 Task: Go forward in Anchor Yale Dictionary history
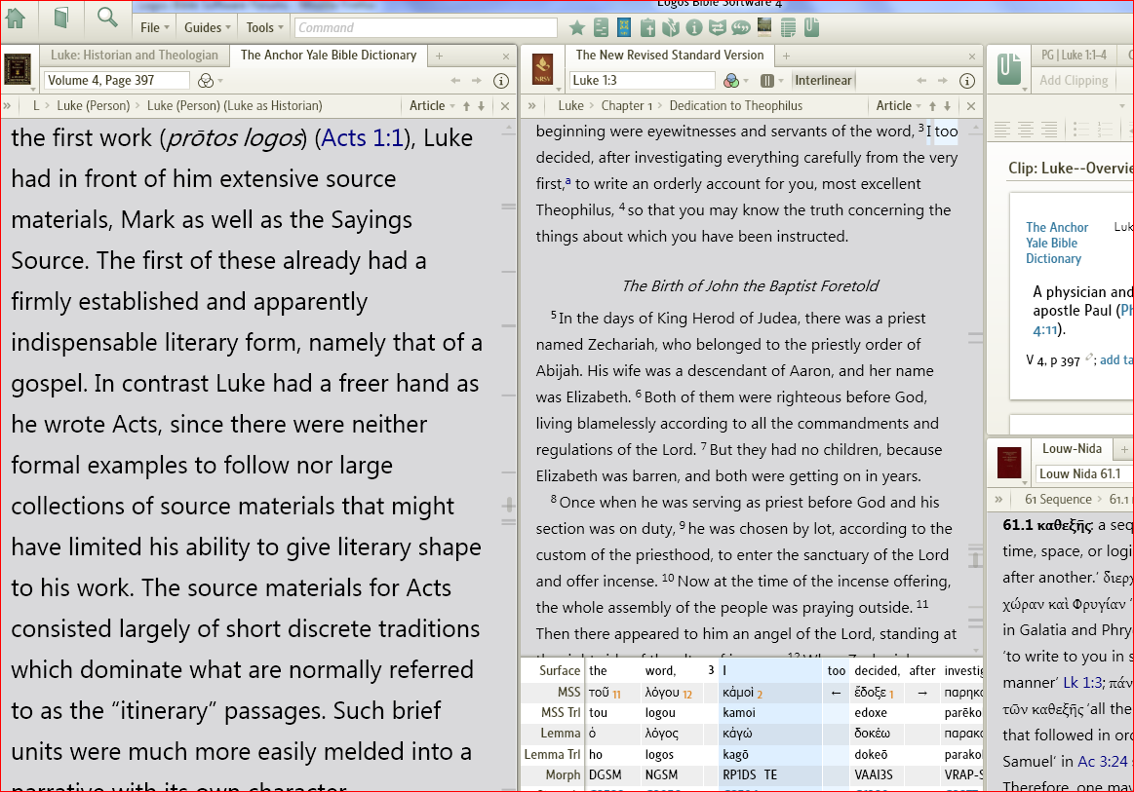[477, 81]
